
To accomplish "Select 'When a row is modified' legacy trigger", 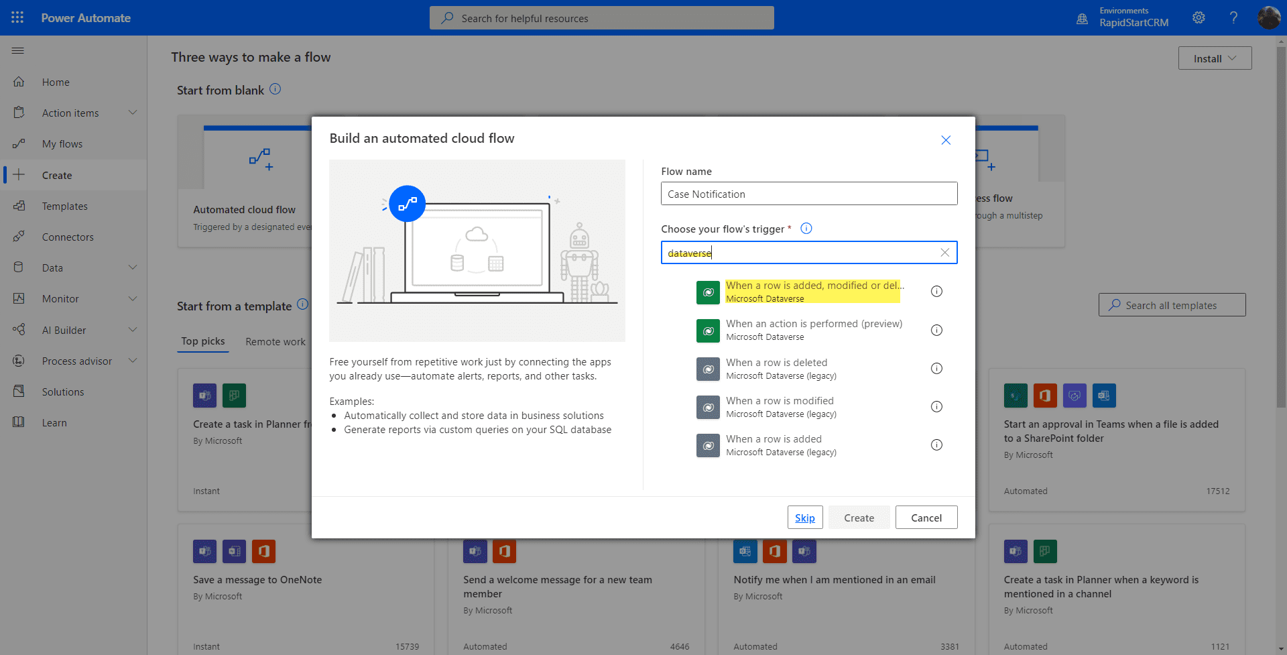I will tap(780, 407).
